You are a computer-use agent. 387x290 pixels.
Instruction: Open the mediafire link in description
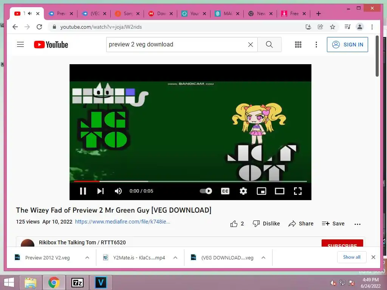click(x=122, y=222)
